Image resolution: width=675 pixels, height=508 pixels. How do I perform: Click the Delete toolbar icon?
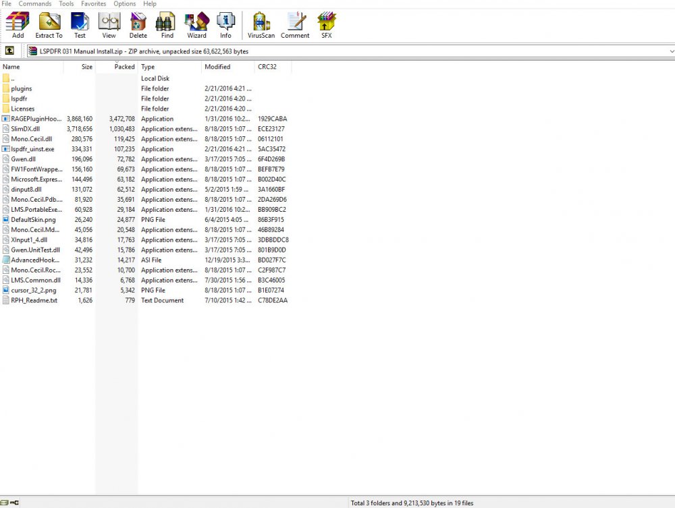138,25
